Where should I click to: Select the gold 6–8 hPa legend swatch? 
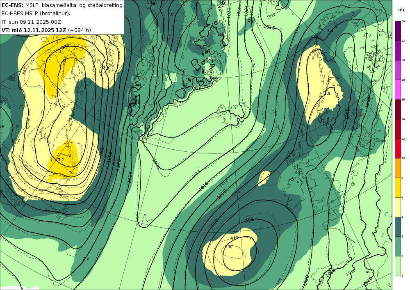(398, 187)
